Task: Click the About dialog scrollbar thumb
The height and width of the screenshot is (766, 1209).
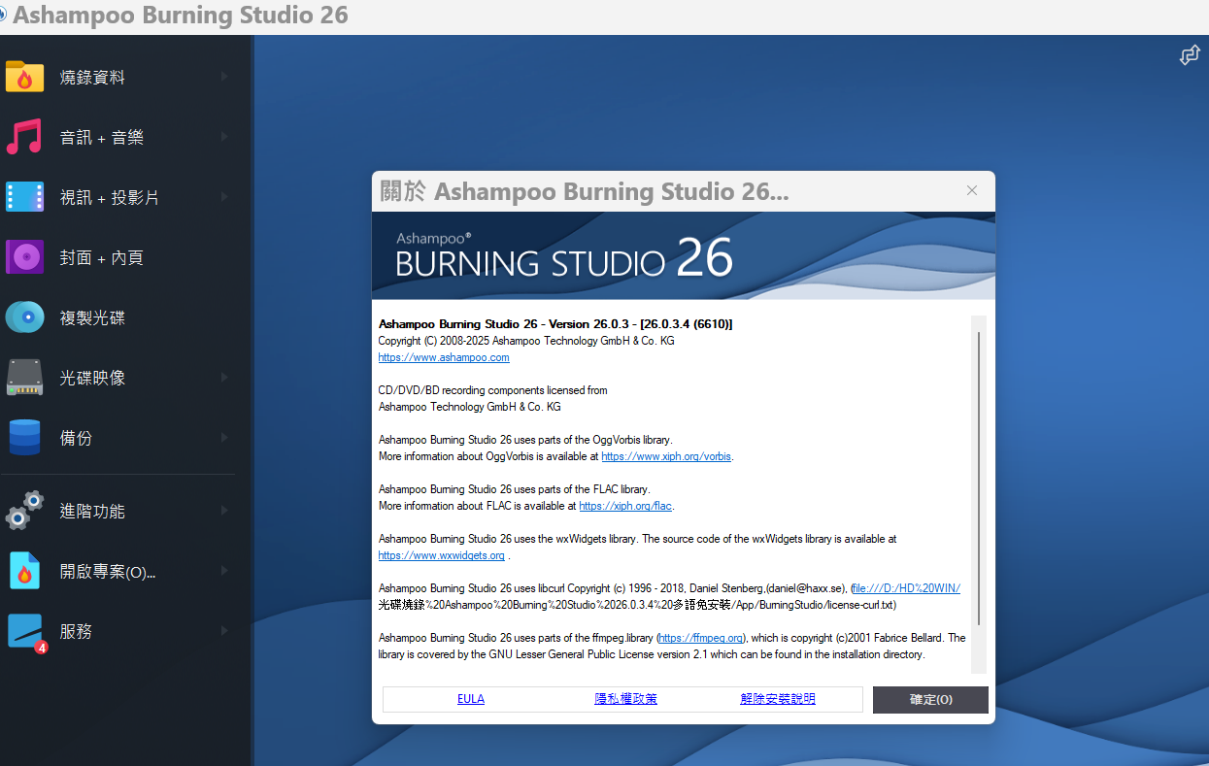Action: [x=979, y=479]
